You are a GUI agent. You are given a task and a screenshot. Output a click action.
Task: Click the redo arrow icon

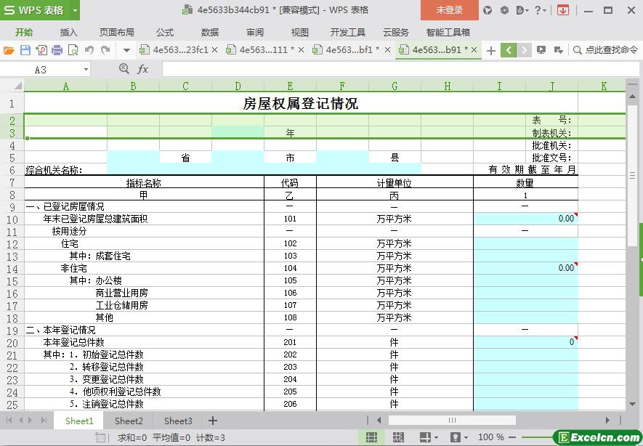105,50
